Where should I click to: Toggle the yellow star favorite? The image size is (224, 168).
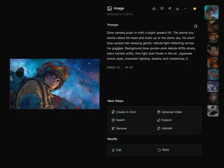[x=194, y=9]
